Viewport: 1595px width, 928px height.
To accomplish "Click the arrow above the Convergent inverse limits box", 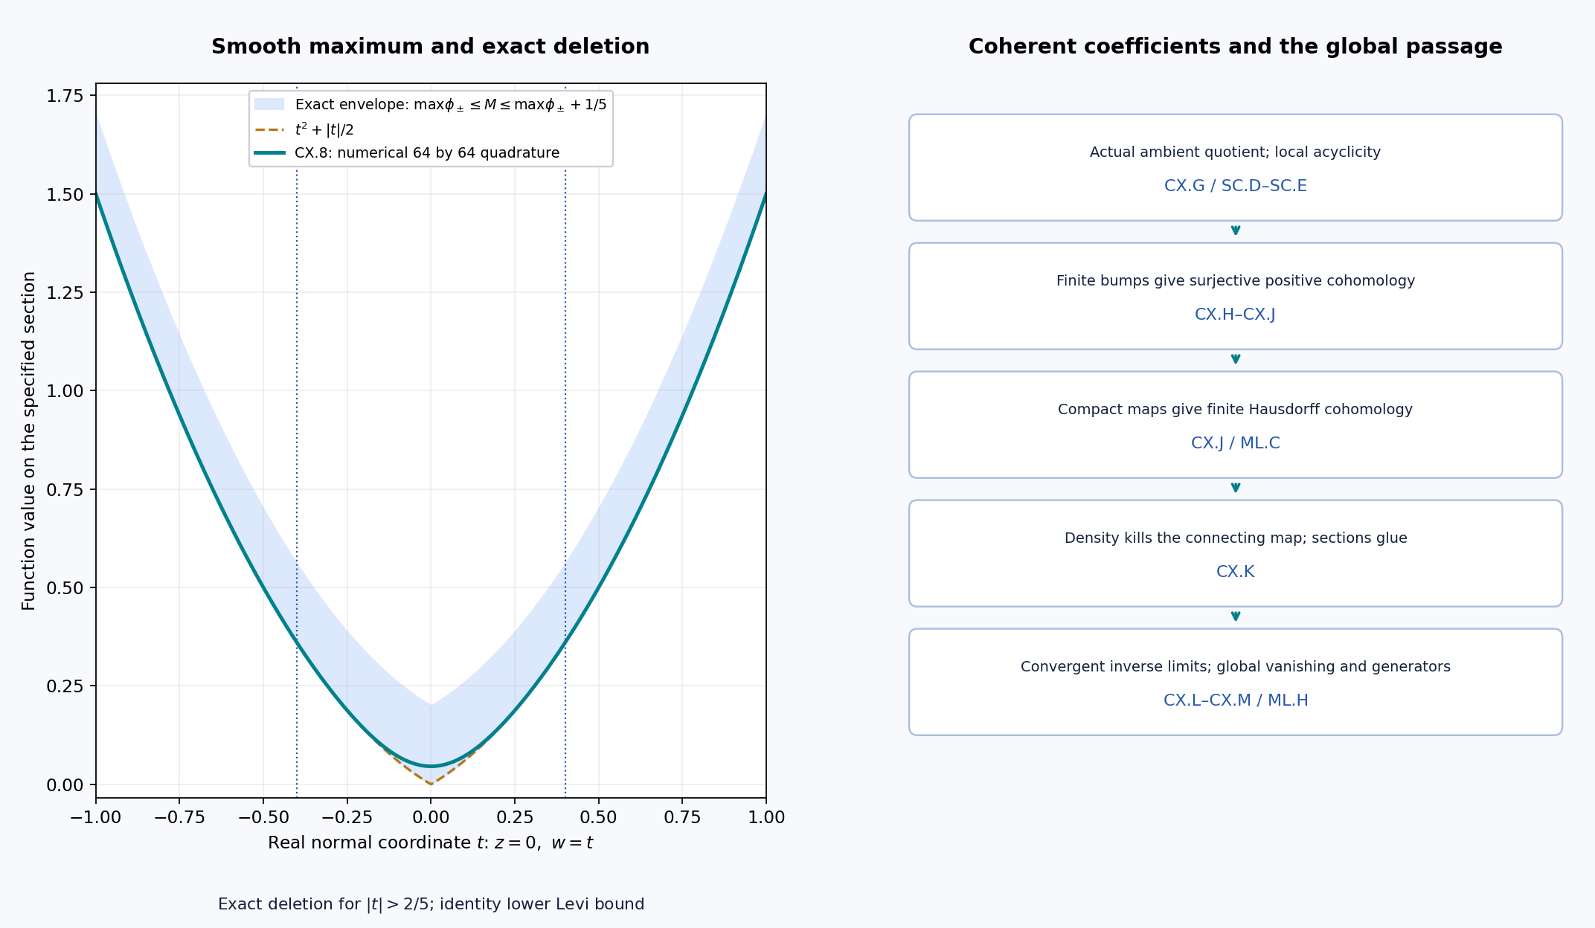I will 1235,616.
